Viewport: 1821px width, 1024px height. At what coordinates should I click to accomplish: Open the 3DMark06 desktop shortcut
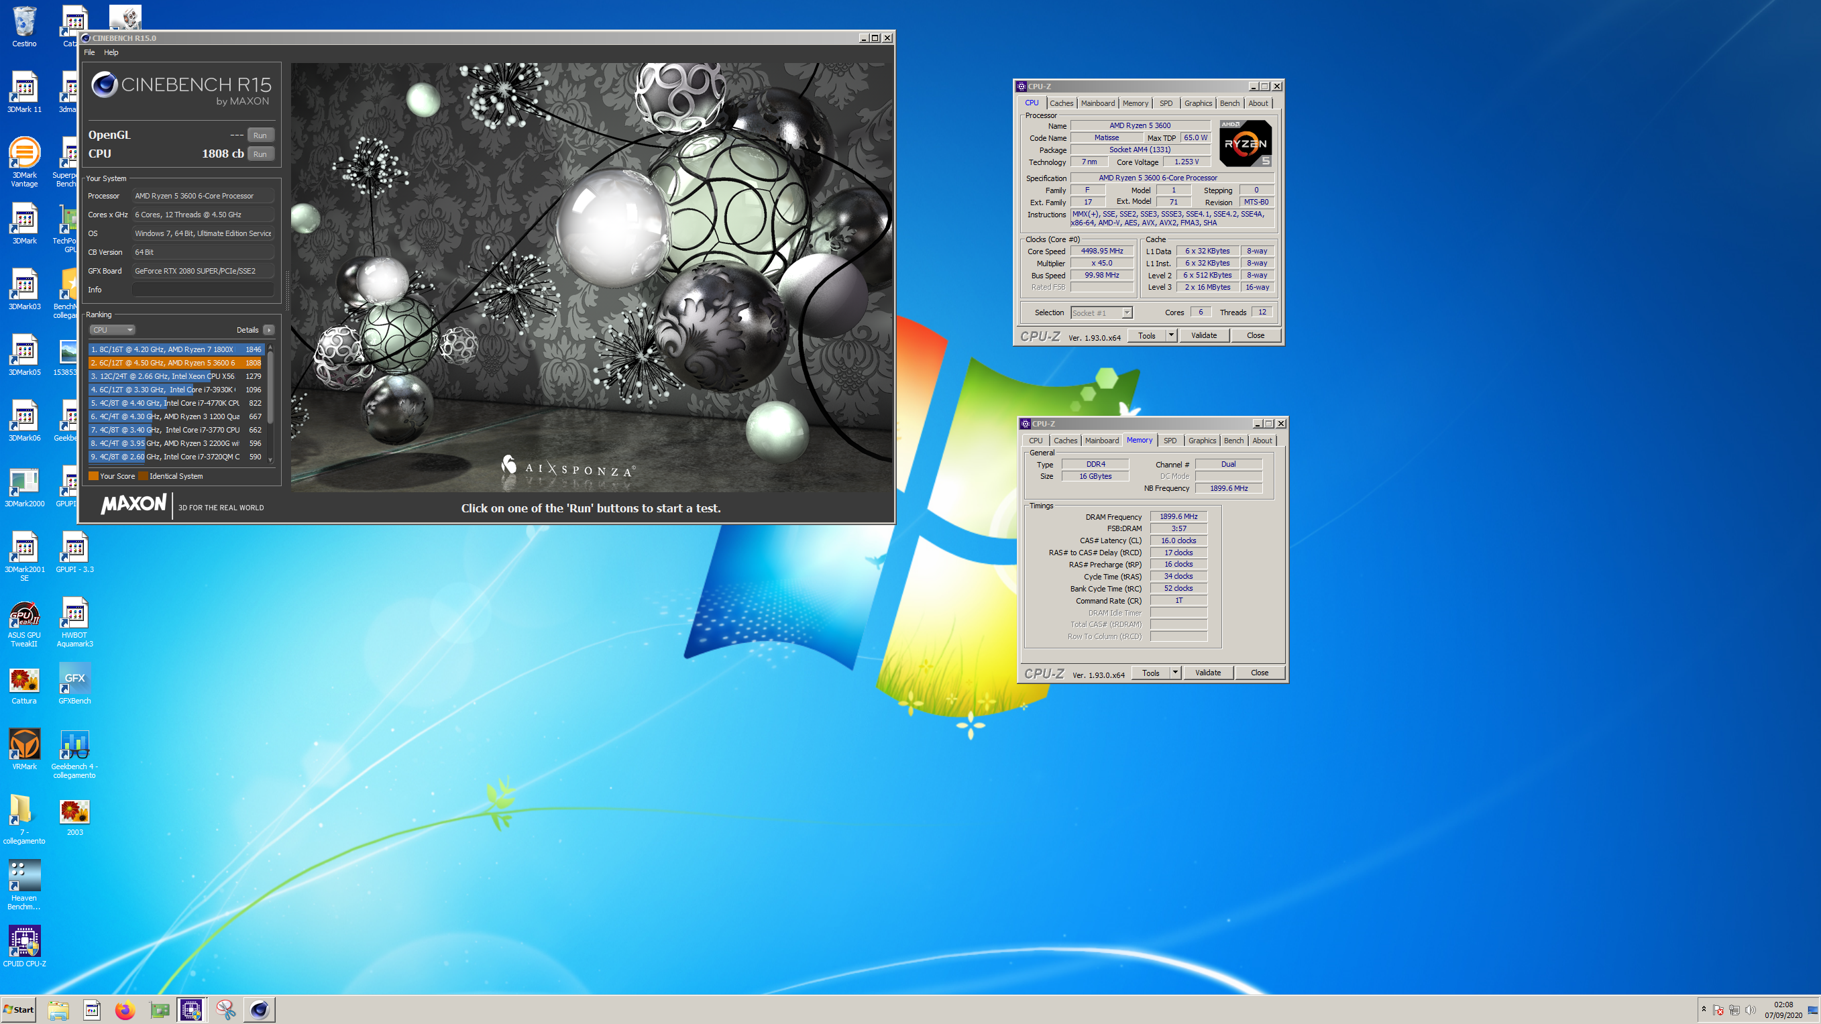tap(24, 421)
